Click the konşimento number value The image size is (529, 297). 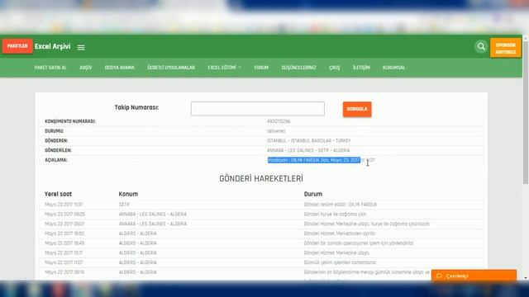279,121
